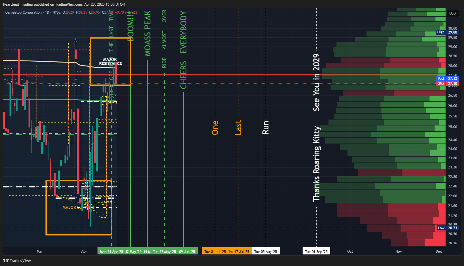Click the 25.00 price axis label
This screenshot has height=266, width=464.
tap(452, 127)
